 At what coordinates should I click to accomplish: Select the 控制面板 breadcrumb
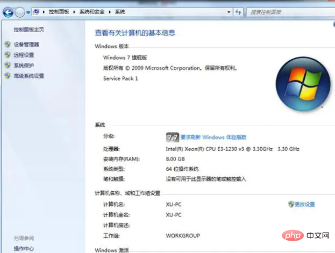59,12
